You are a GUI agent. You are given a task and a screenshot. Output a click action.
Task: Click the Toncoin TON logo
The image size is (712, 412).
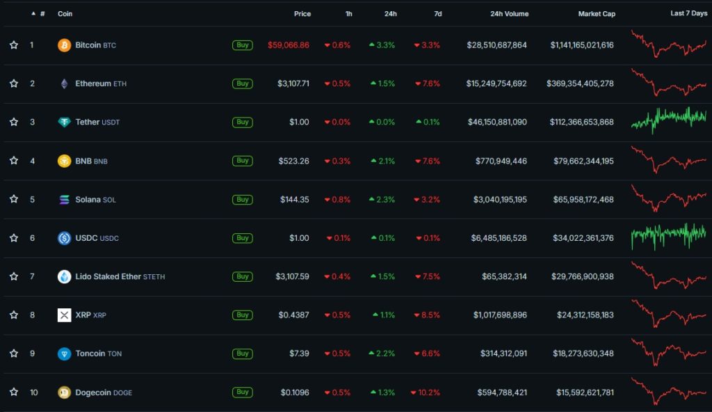(63, 354)
